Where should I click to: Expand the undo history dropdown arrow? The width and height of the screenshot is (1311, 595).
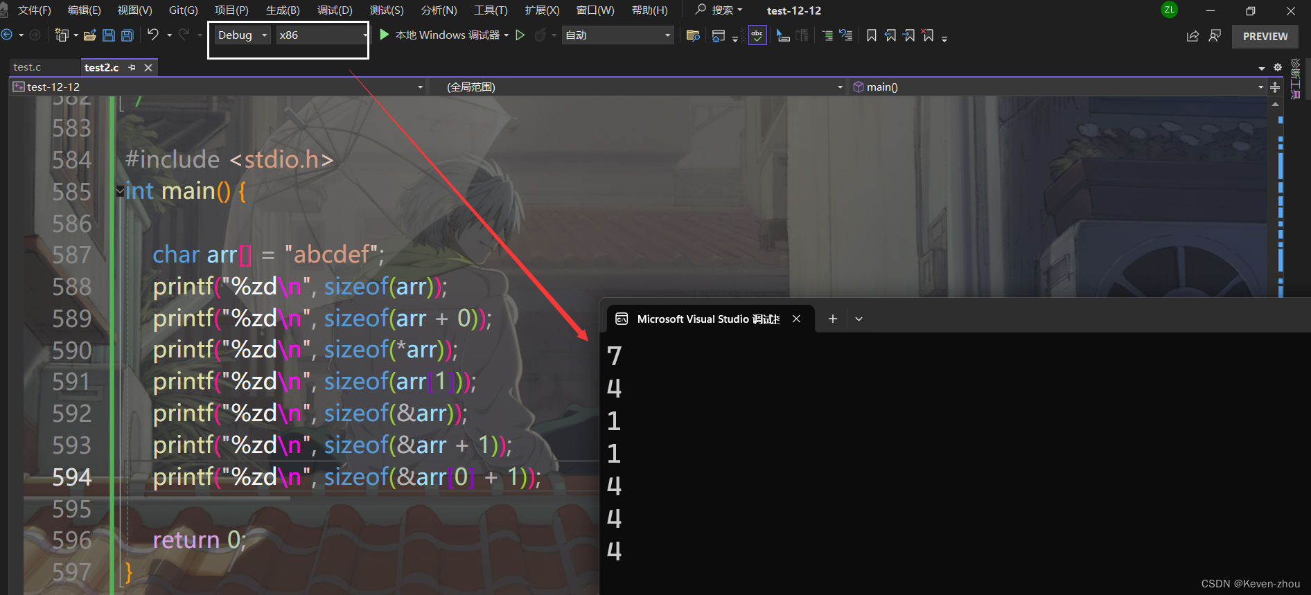tap(169, 35)
